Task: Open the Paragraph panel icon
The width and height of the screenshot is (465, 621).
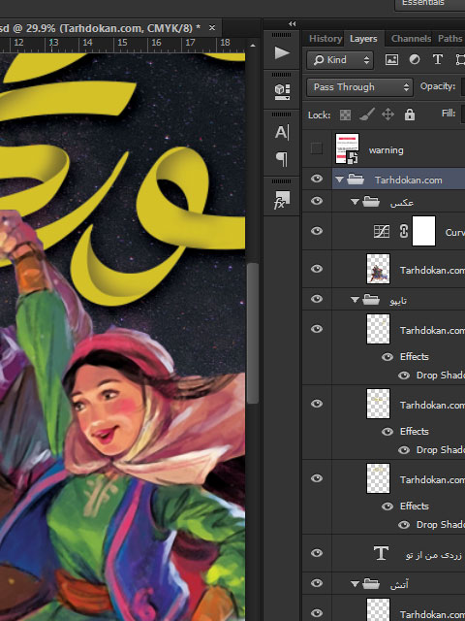Action: click(x=282, y=159)
